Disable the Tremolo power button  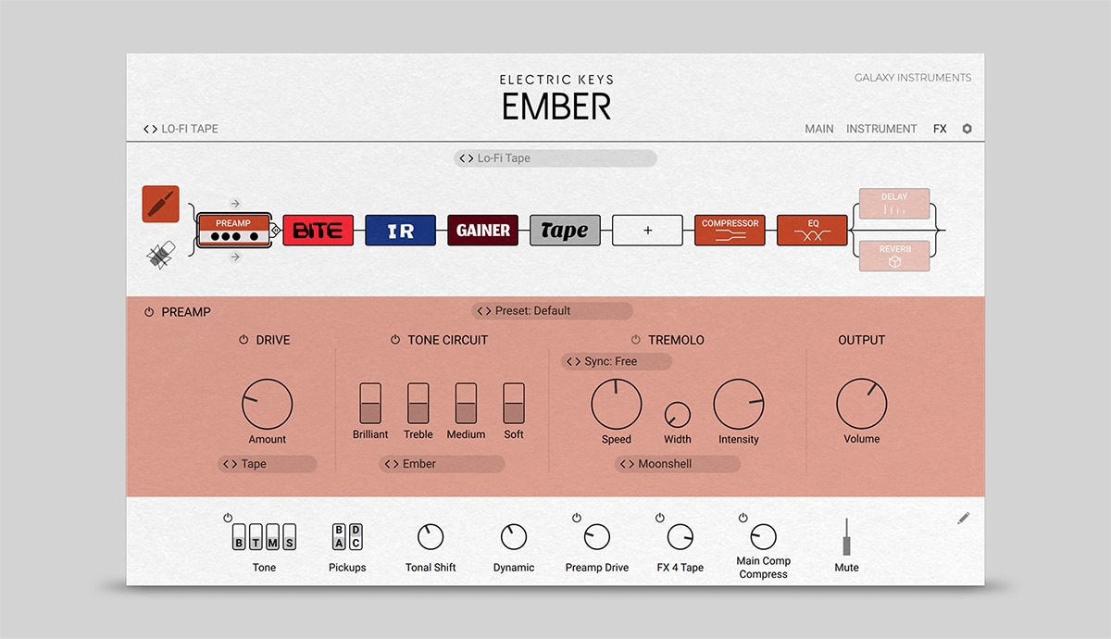click(x=636, y=341)
